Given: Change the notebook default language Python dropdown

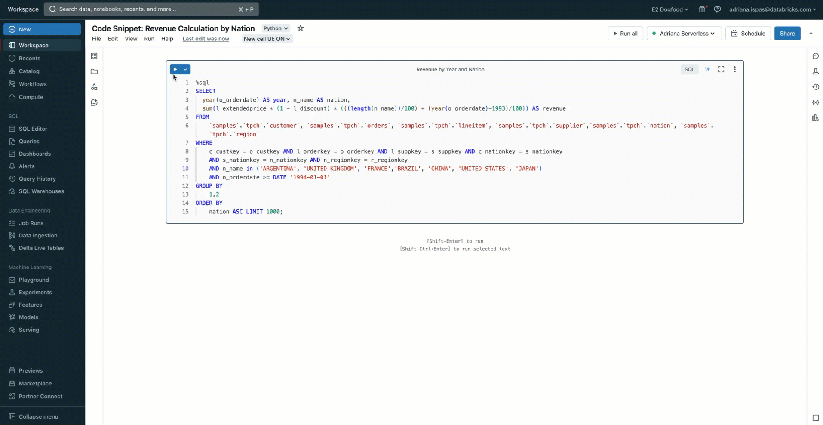Looking at the screenshot, I should point(276,28).
